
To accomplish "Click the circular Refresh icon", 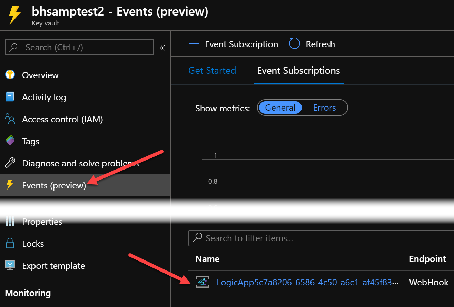I will pos(295,44).
